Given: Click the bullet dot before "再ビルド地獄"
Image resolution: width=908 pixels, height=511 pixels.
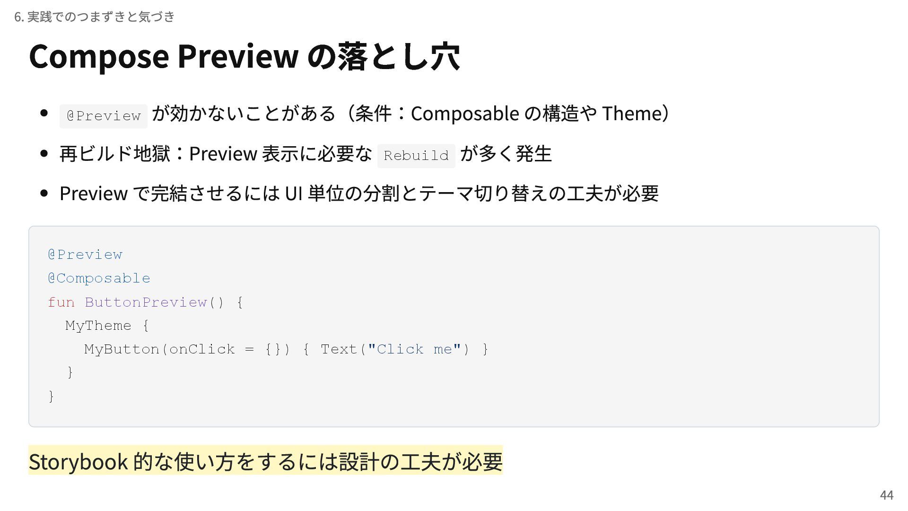Looking at the screenshot, I should 44,153.
